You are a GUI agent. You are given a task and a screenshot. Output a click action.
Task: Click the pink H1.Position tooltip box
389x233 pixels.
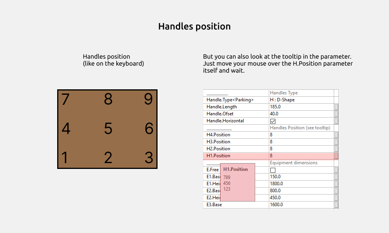pyautogui.click(x=237, y=182)
